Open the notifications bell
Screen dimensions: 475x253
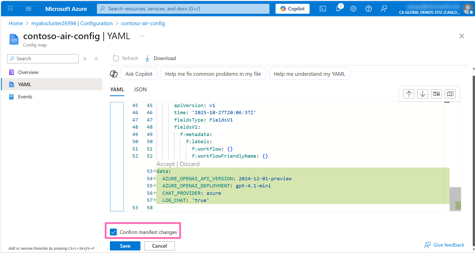click(x=338, y=9)
